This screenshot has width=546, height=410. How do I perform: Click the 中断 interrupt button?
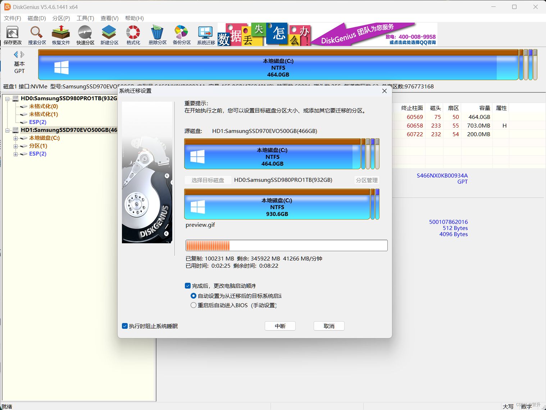(x=280, y=326)
